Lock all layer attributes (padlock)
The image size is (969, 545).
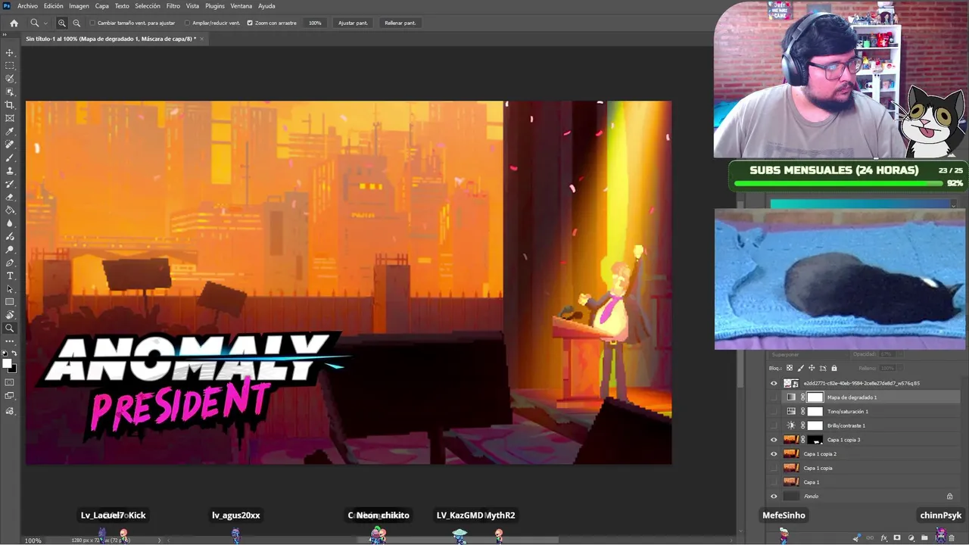click(834, 369)
